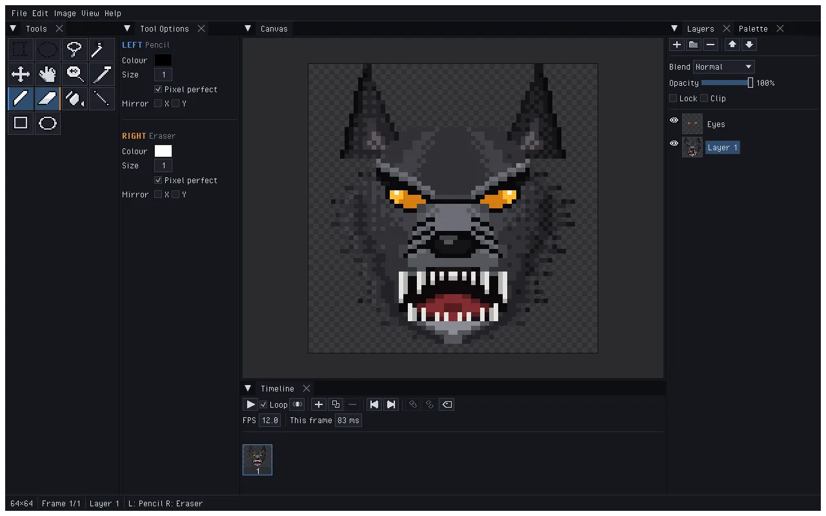Create a new layer group folder
Viewport: 826px width, 516px height.
click(x=694, y=45)
